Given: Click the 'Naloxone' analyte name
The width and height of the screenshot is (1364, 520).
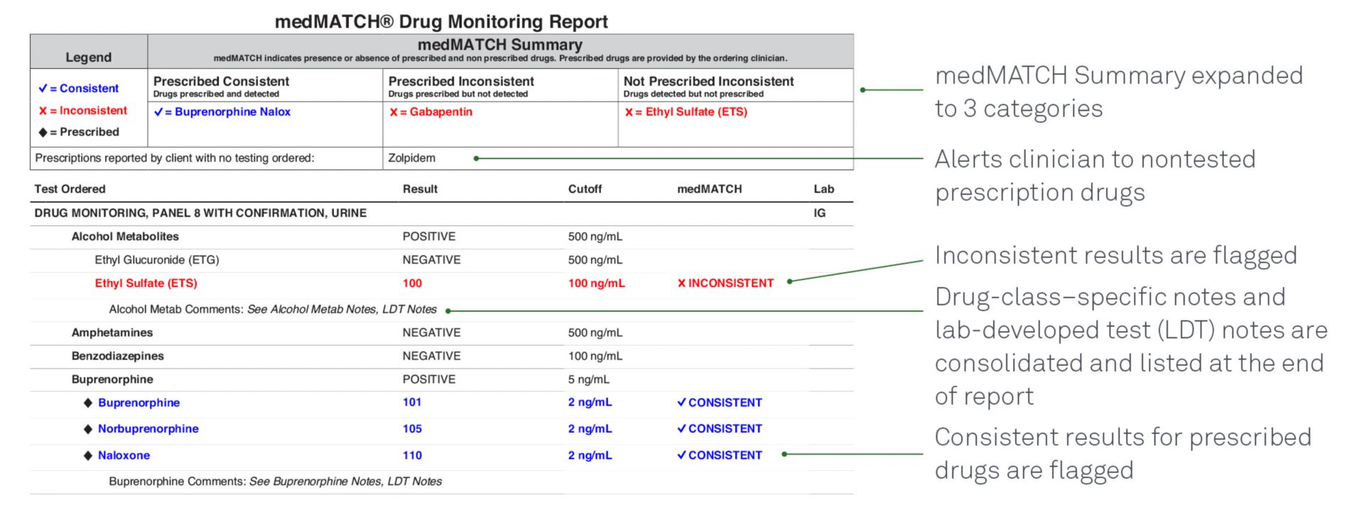Looking at the screenshot, I should (124, 455).
